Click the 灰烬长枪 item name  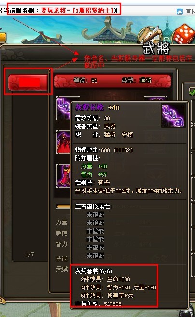click(89, 107)
